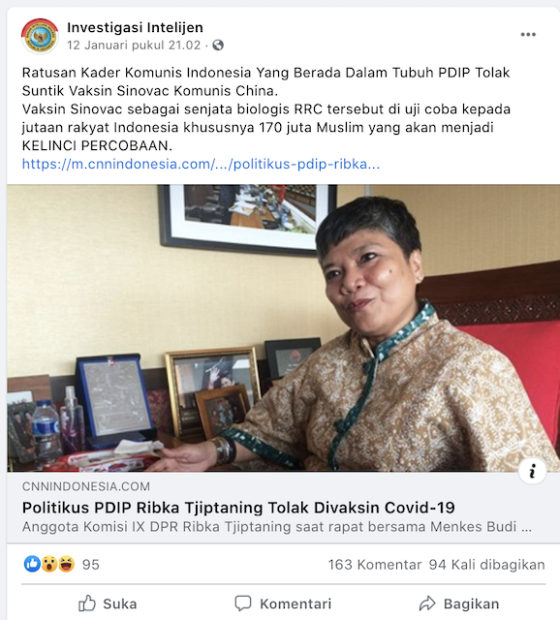Click the Wow reaction emoji icon

(x=49, y=564)
